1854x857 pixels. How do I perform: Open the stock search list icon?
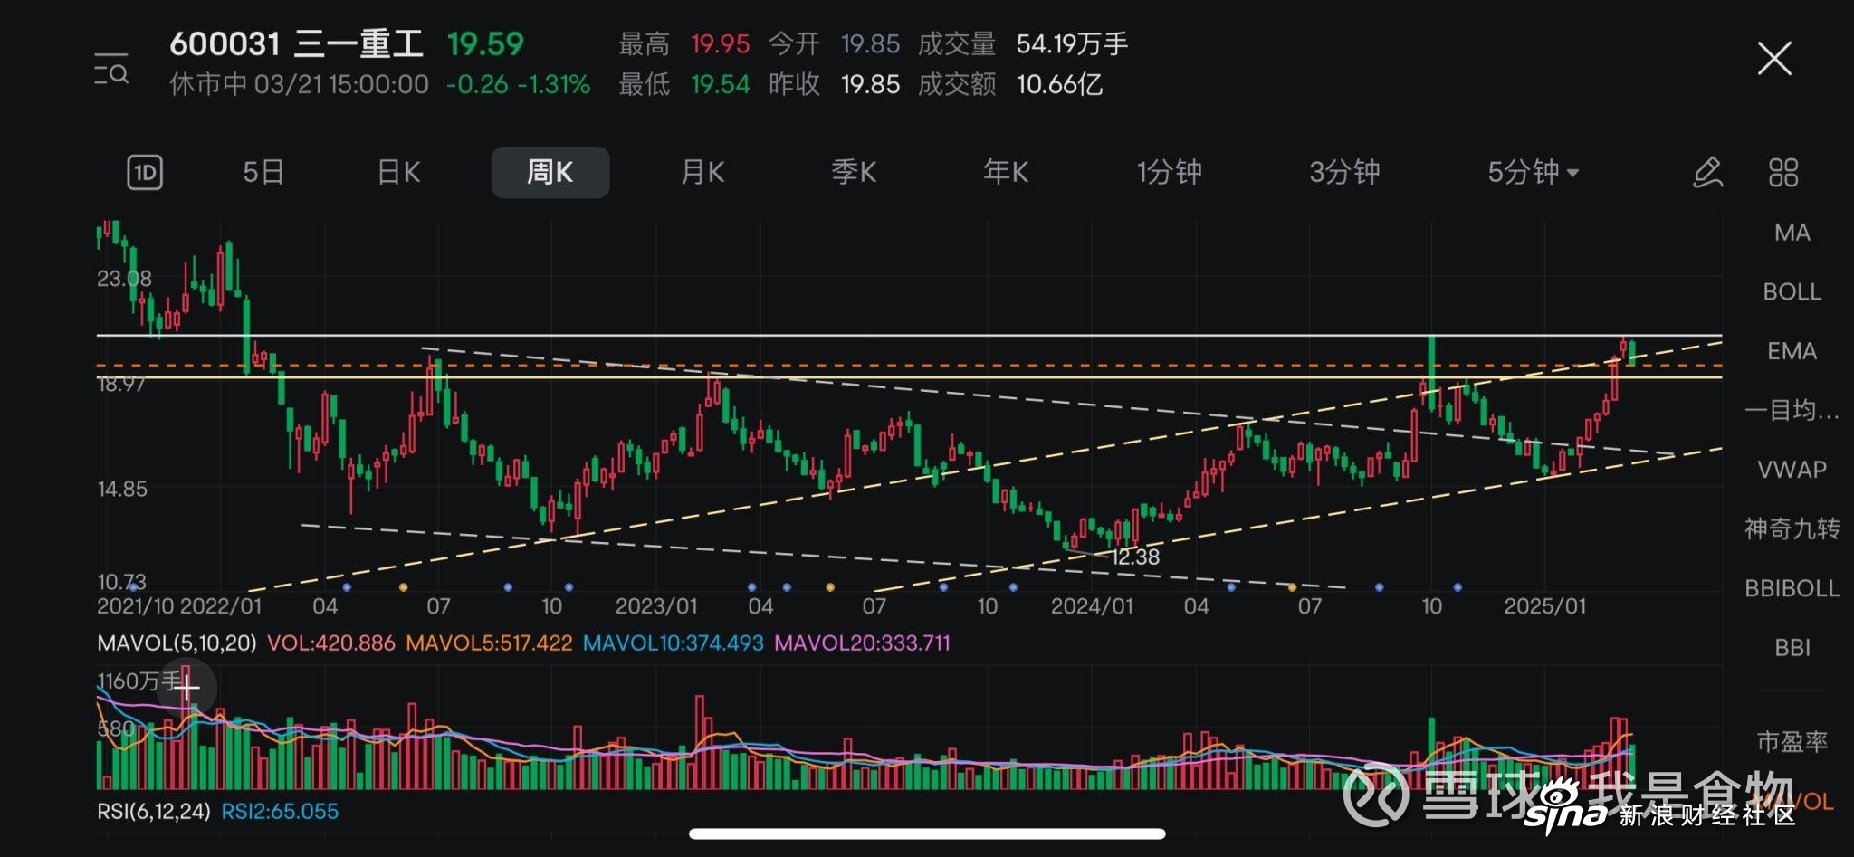point(111,69)
